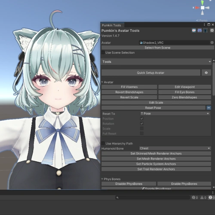Viewport: 215px width, 215px height.
Task: Click Fill Visemes button
Action: (129, 87)
